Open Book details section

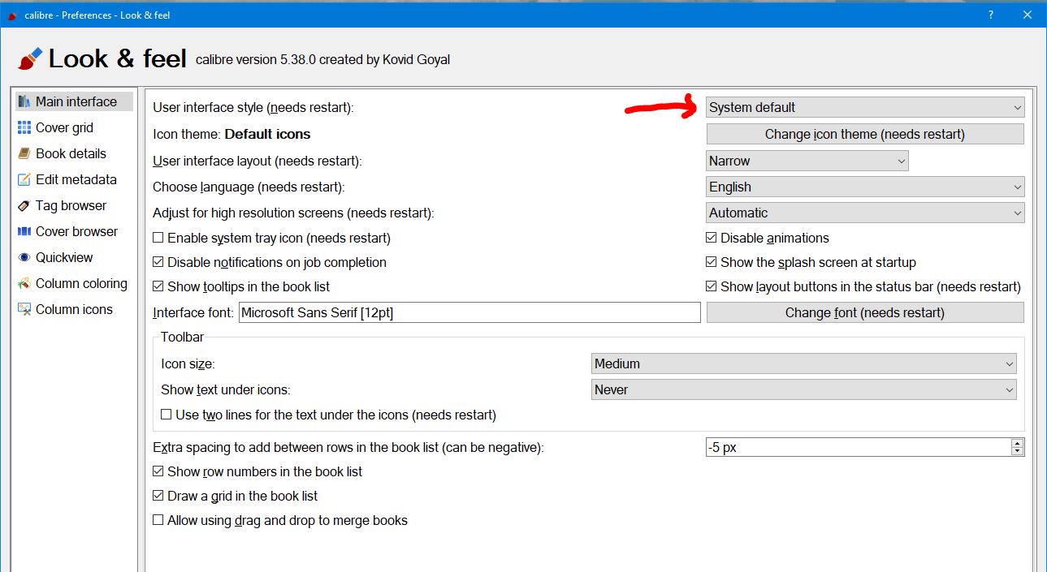click(x=74, y=153)
